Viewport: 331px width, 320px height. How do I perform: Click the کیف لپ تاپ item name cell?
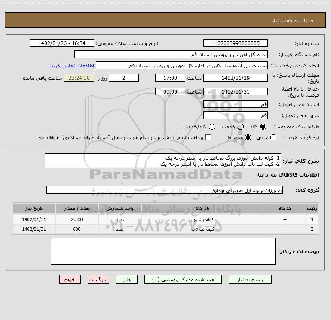pyautogui.click(x=202, y=229)
